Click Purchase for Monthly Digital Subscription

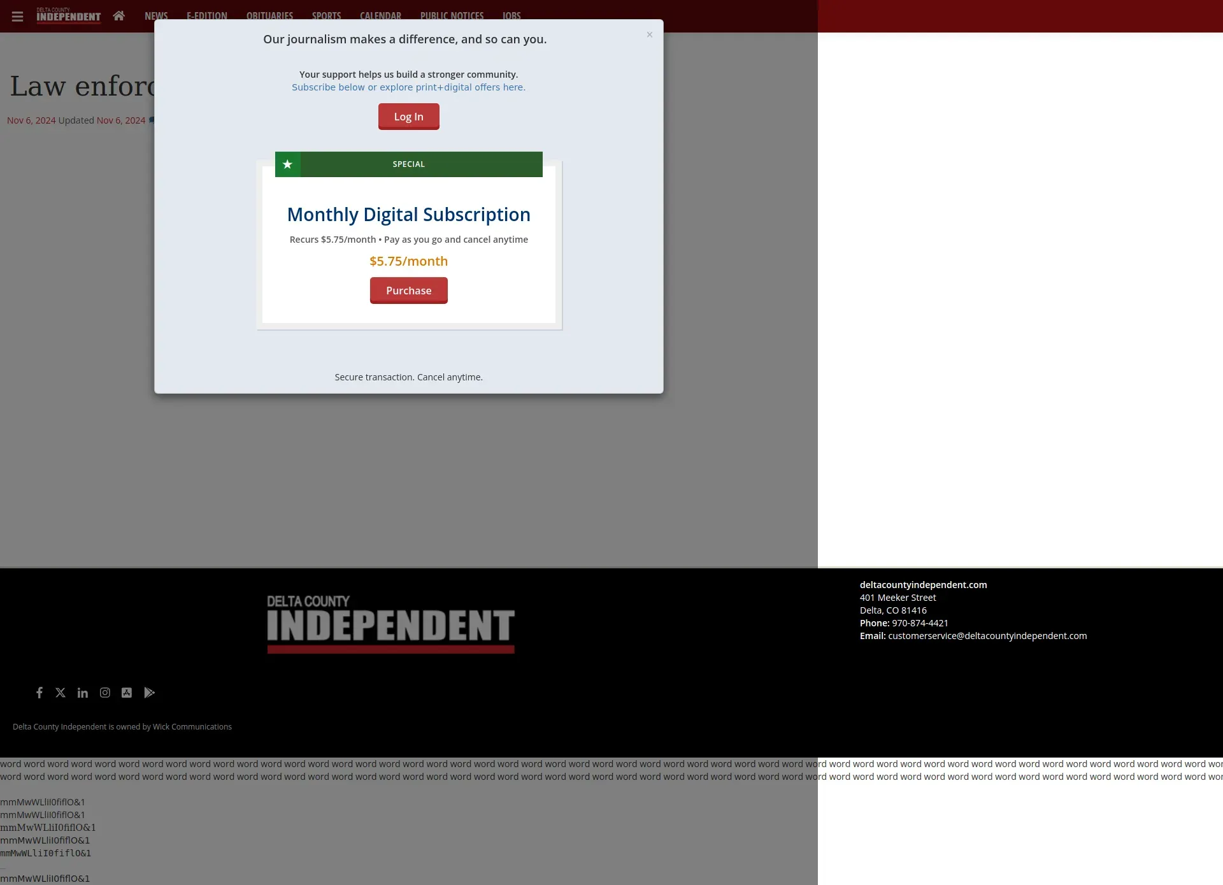click(408, 291)
